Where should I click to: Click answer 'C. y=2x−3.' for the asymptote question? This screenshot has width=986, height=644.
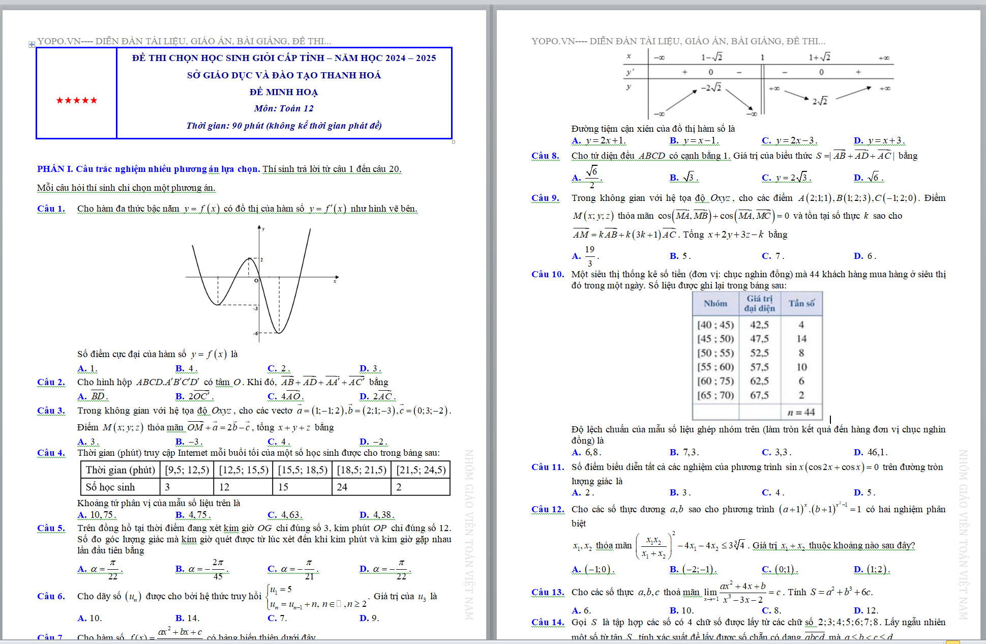pyautogui.click(x=790, y=140)
